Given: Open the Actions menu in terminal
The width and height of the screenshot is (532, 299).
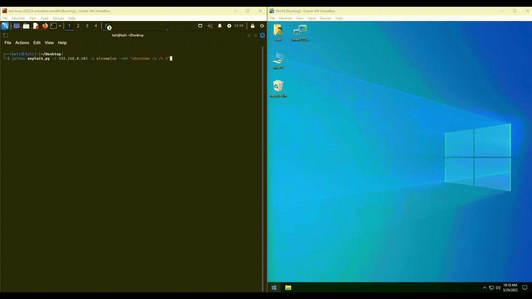Looking at the screenshot, I should (x=22, y=43).
